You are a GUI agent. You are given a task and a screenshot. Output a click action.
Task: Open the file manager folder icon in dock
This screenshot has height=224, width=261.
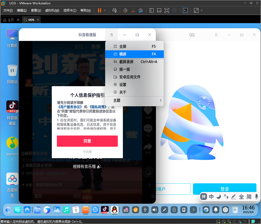click(x=37, y=210)
